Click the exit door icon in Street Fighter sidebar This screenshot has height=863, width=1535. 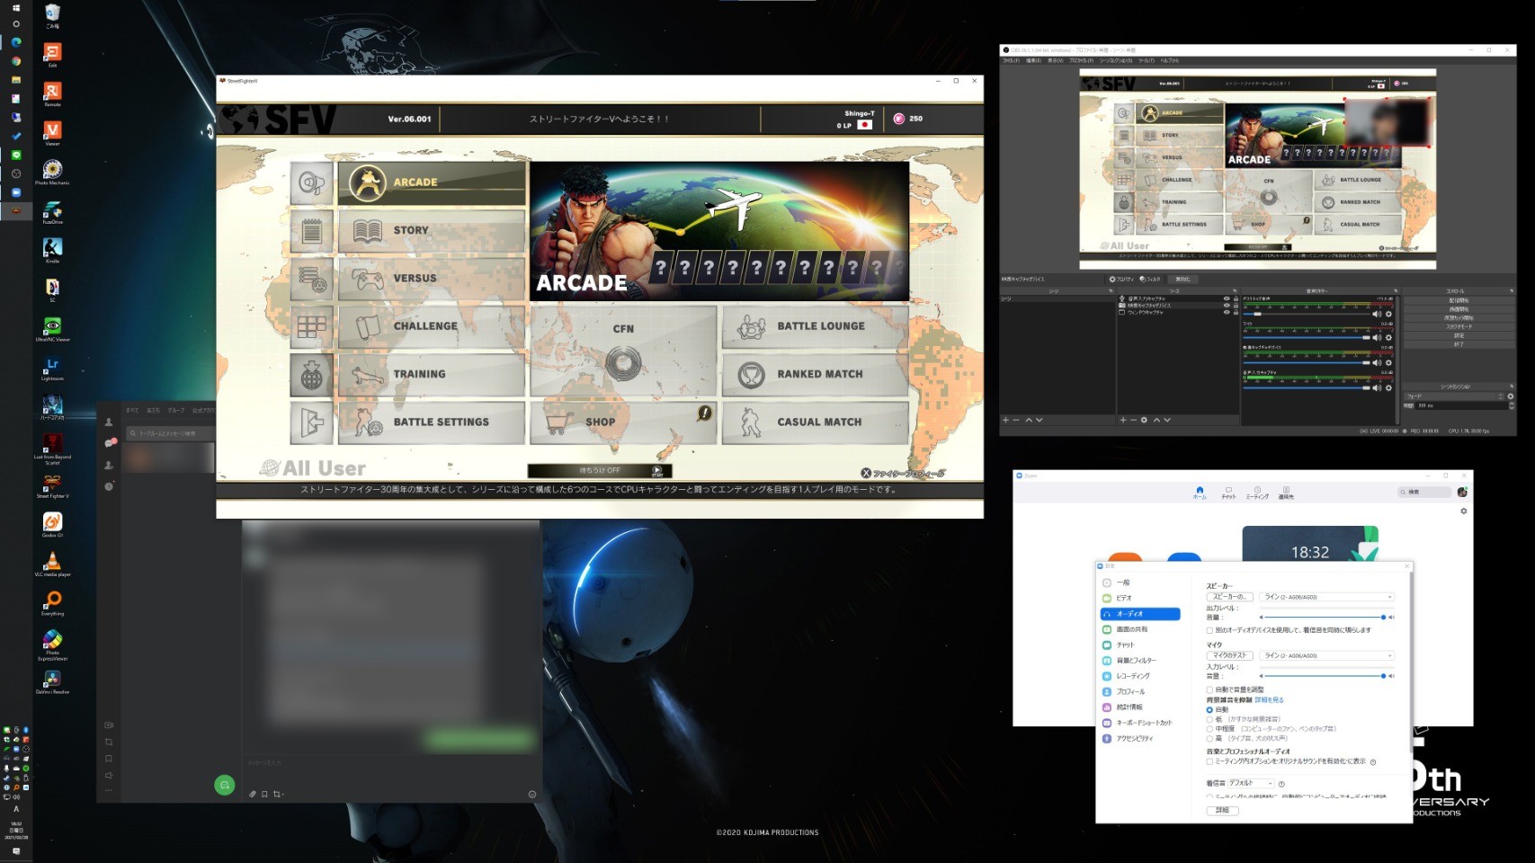point(311,423)
